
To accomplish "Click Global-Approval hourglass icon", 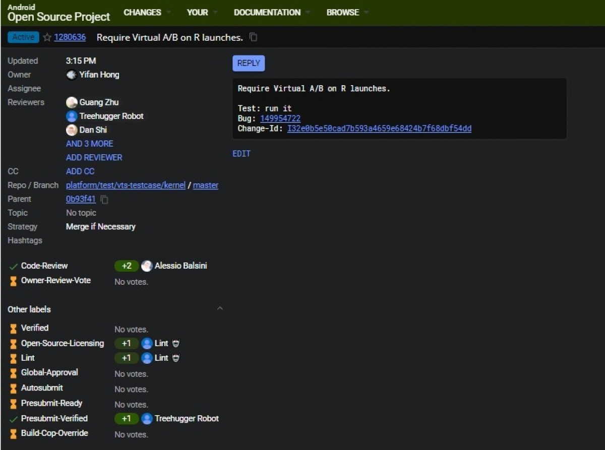I will pyautogui.click(x=14, y=373).
